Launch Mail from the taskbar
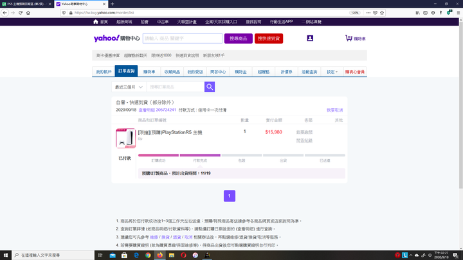The image size is (463, 260). point(113,256)
